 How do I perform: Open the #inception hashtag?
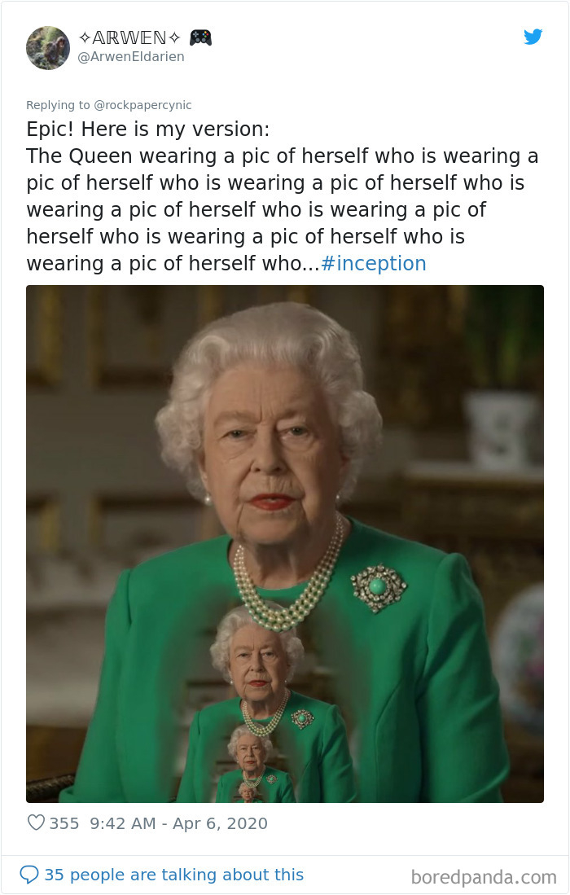(x=373, y=263)
